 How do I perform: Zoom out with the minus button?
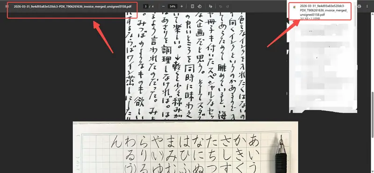pos(163,7)
